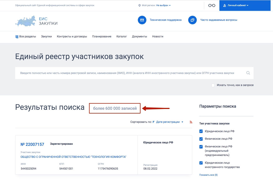Uncheck 'Юридическое лицо РФ' filter
This screenshot has width=273, height=180.
click(201, 131)
